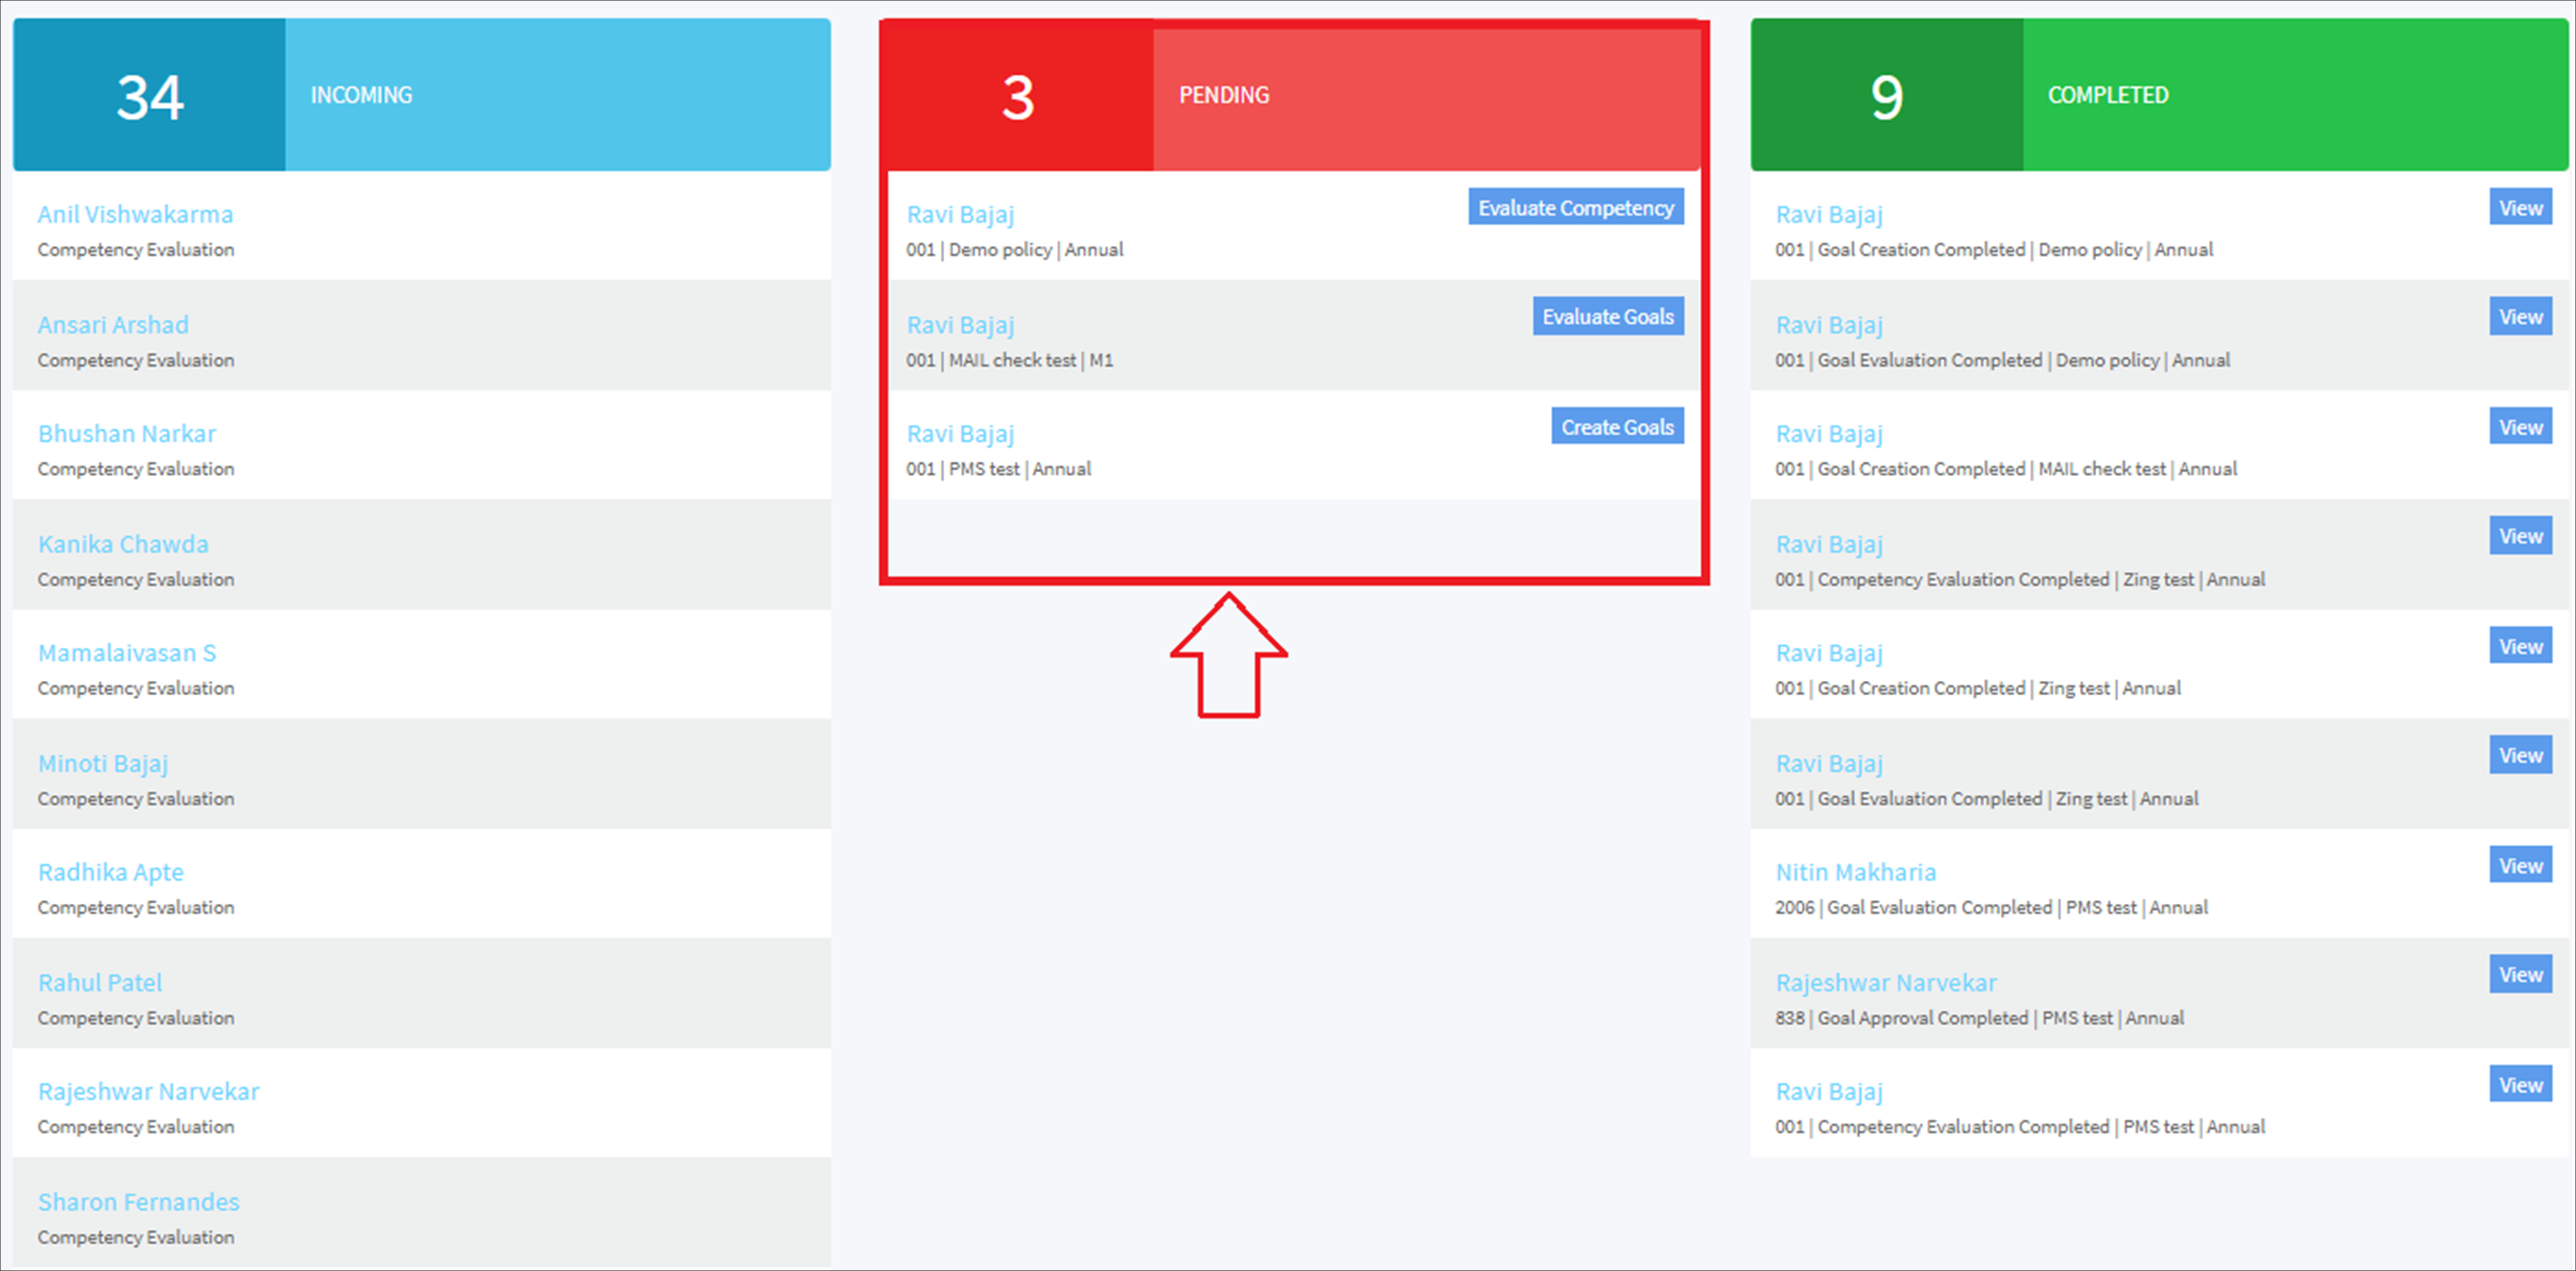The height and width of the screenshot is (1271, 2576).
Task: Open Minoti Bajaj incoming entry
Action: pos(103,763)
